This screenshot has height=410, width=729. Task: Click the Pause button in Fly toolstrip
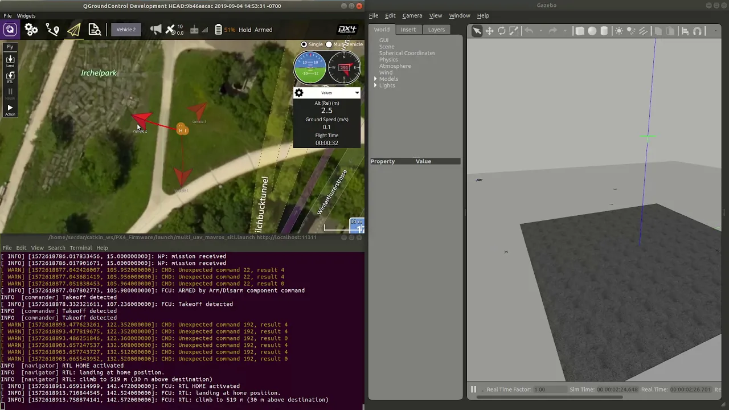click(x=10, y=93)
